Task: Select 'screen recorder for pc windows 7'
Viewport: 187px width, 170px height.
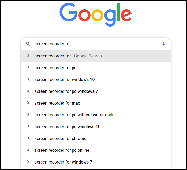Action: 66,91
